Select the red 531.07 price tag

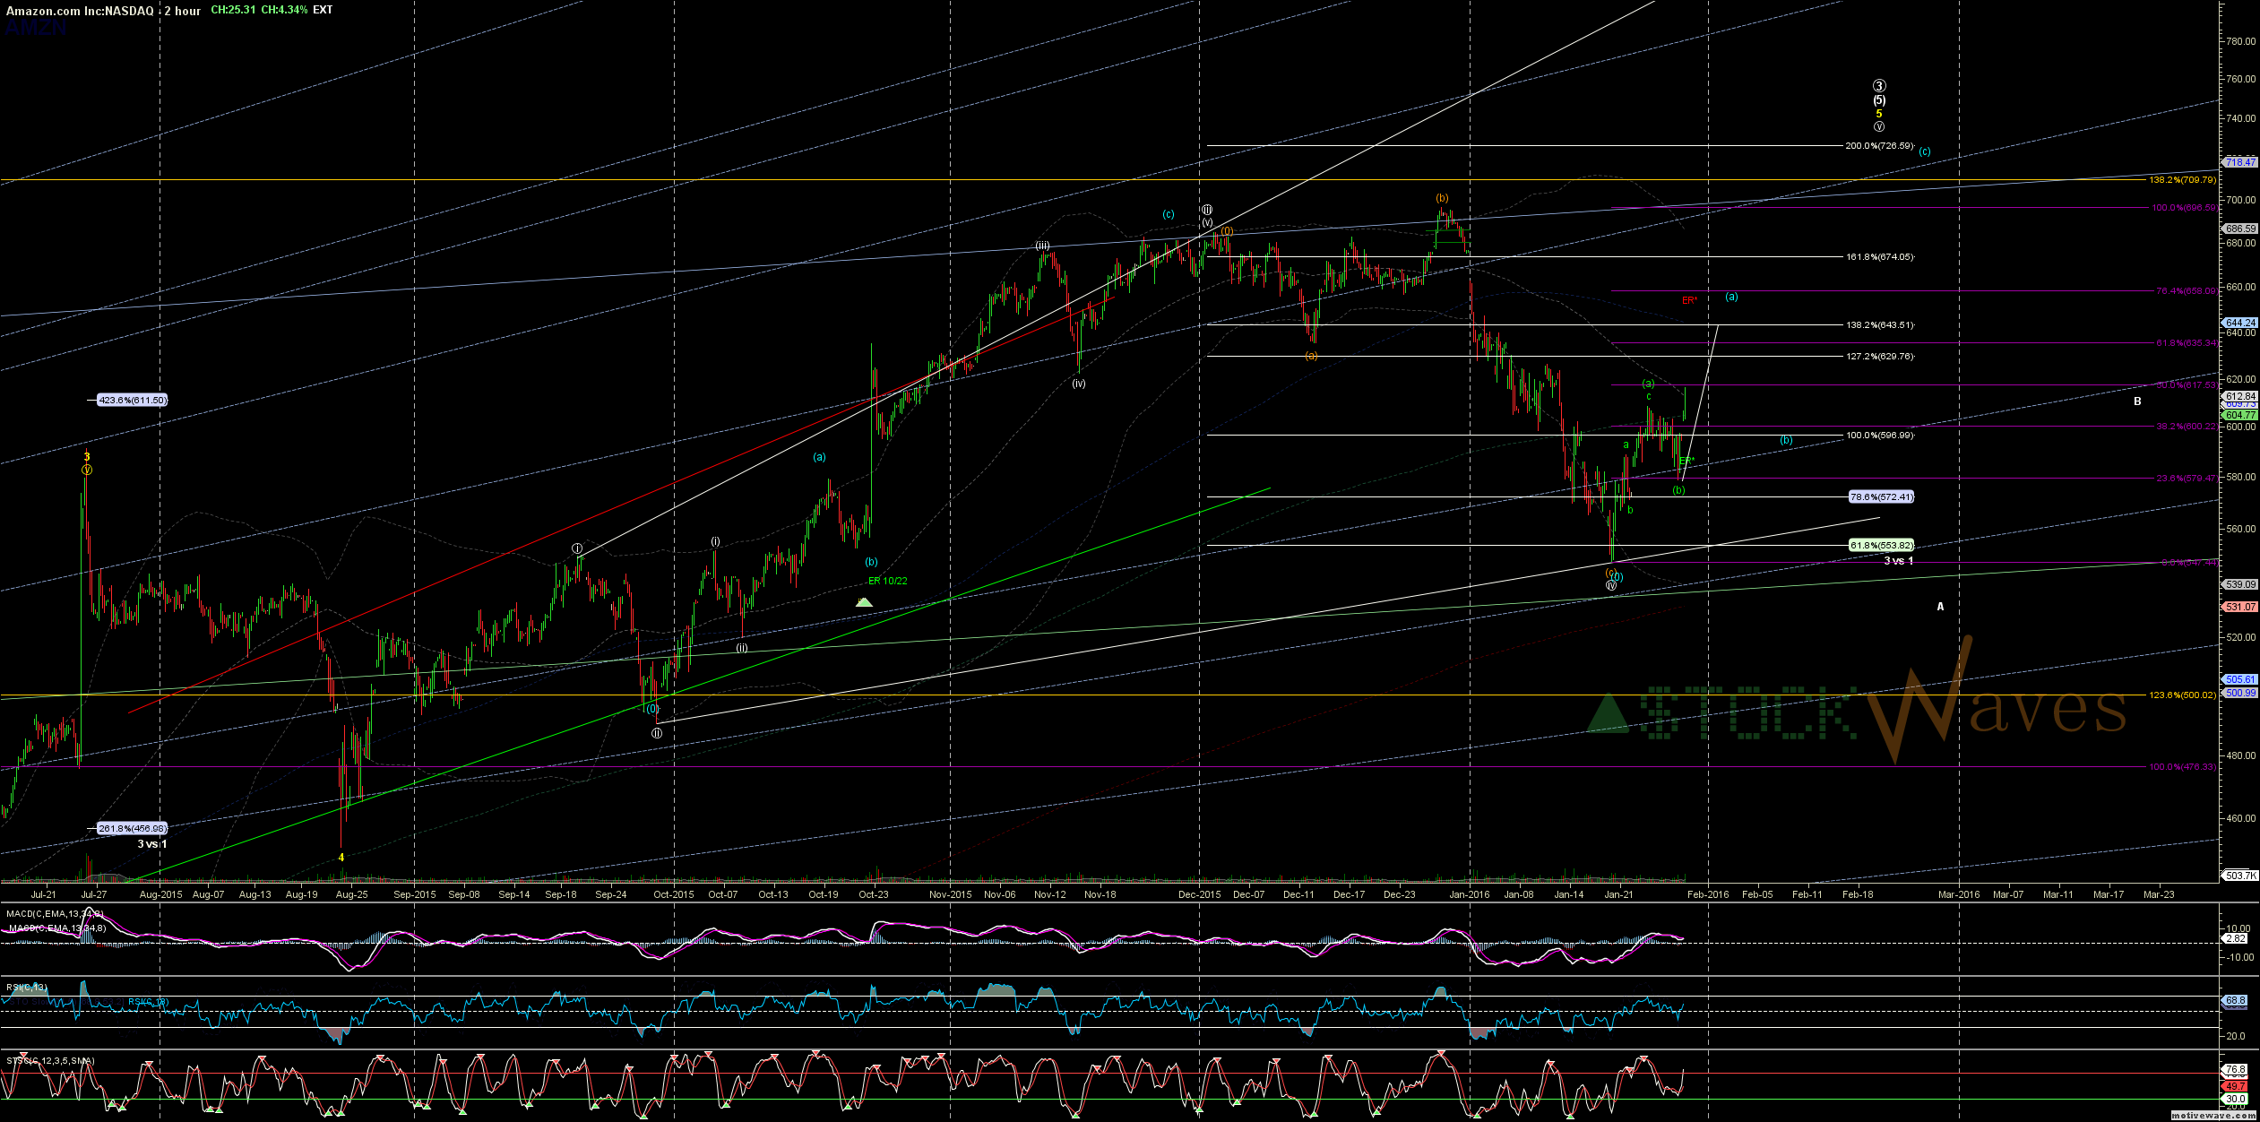pyautogui.click(x=2240, y=607)
